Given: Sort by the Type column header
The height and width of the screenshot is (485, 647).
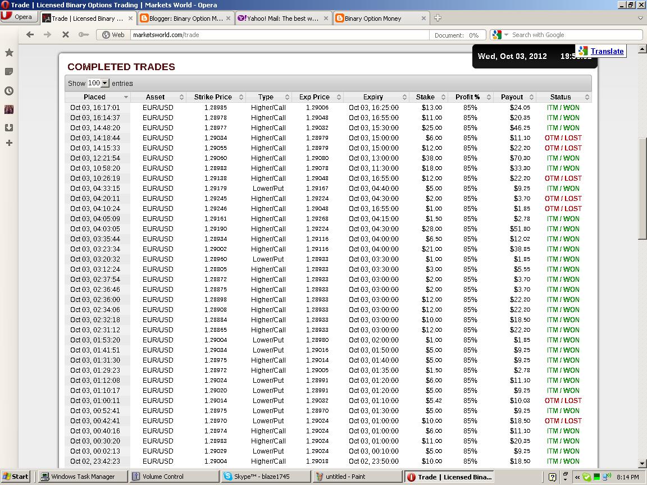Looking at the screenshot, I should (268, 97).
